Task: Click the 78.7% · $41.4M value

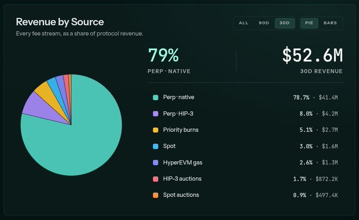Action: click(x=315, y=98)
